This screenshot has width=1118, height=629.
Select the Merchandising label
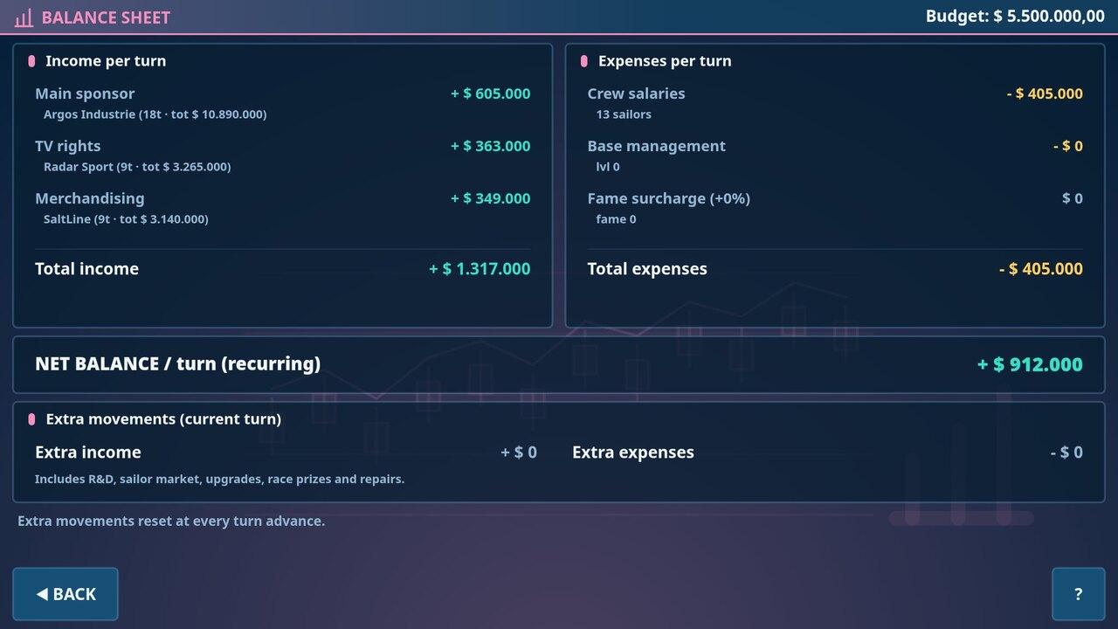tap(90, 198)
